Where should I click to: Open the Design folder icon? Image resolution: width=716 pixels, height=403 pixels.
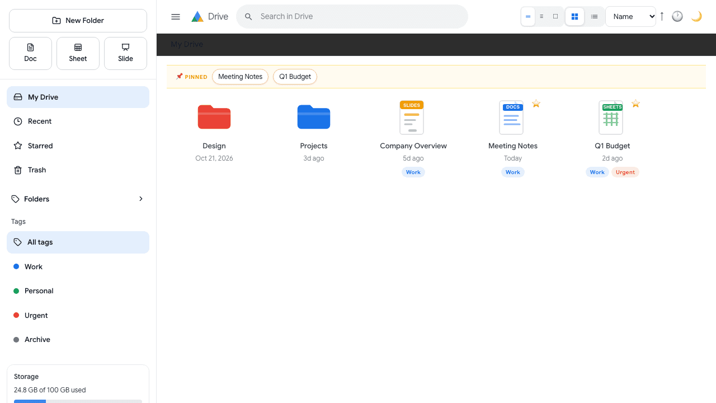[214, 117]
